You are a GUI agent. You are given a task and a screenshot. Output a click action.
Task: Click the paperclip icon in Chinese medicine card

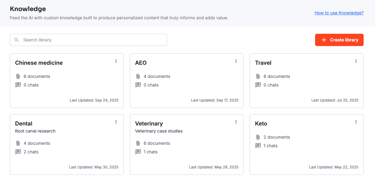[18, 76]
